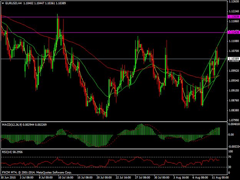Screen dimensions: 240x180
Task: Click the RSI scale value 100
Action: 230,151
